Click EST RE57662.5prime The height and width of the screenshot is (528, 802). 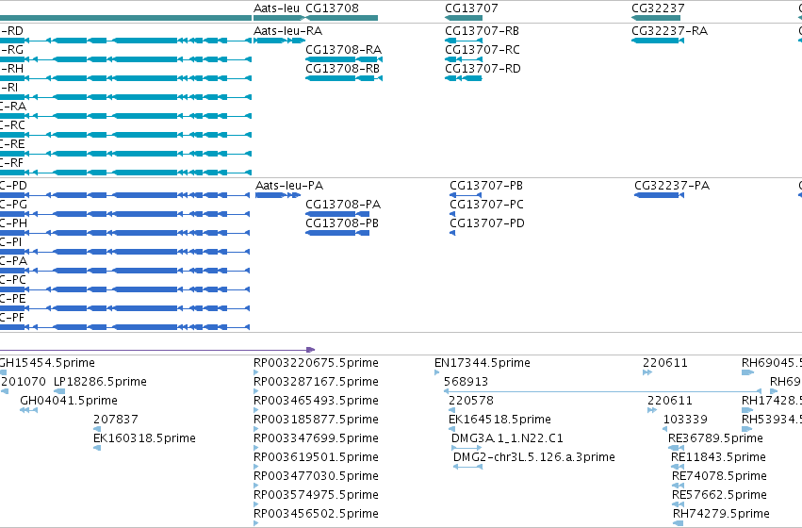coord(678,505)
